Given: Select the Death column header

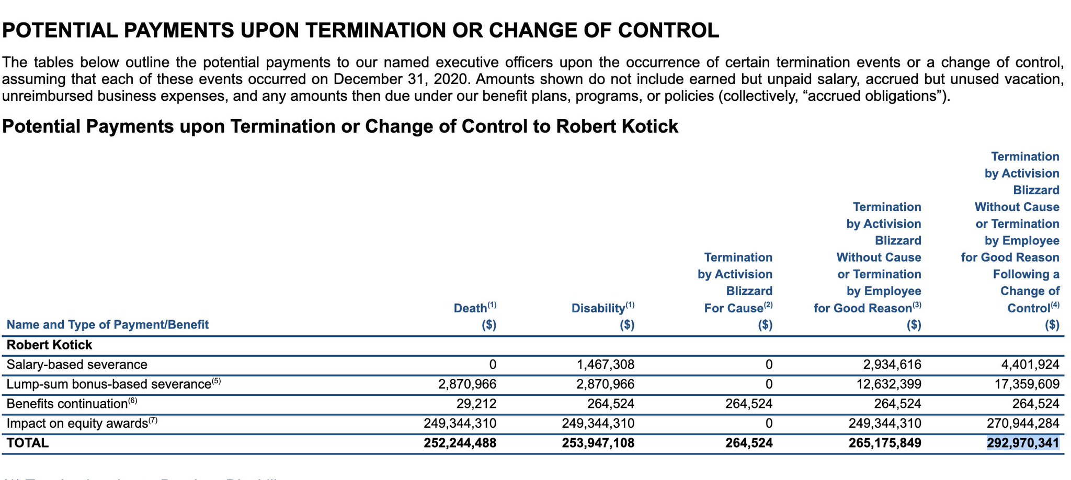Looking at the screenshot, I should (475, 316).
